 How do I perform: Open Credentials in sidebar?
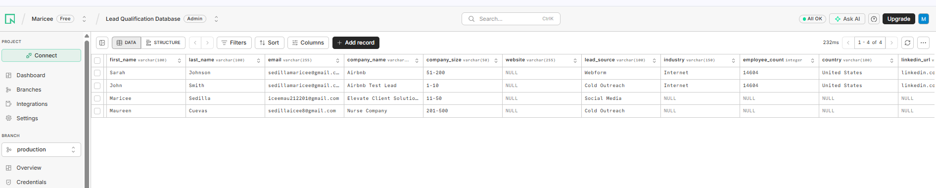pos(31,182)
